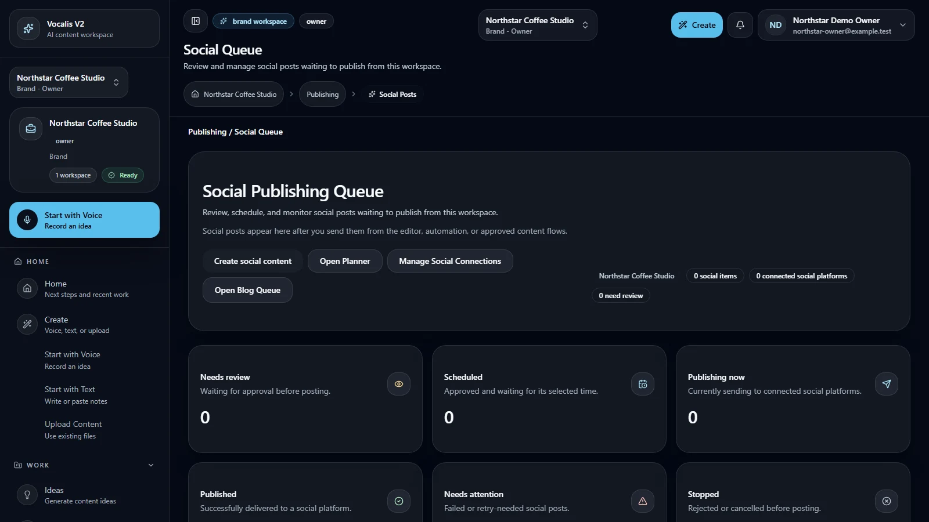Click the 1 workspace chip
This screenshot has width=929, height=522.
point(73,175)
